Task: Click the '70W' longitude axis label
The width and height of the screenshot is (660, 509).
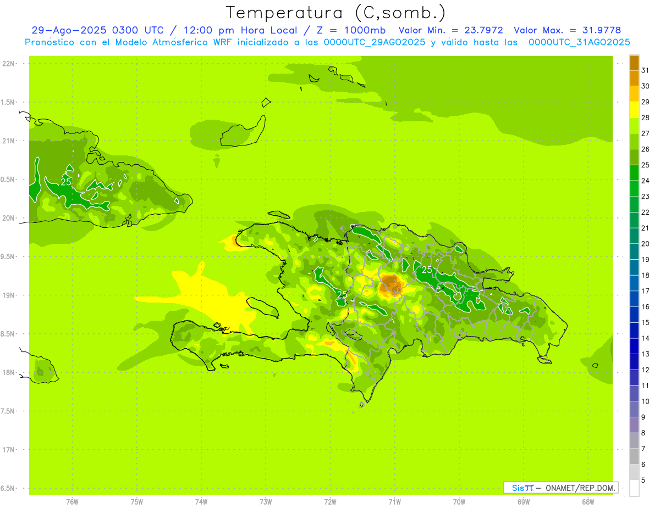Action: (x=459, y=502)
